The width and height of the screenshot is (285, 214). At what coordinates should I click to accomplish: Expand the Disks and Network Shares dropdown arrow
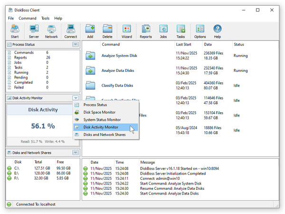pyautogui.click(x=76, y=153)
